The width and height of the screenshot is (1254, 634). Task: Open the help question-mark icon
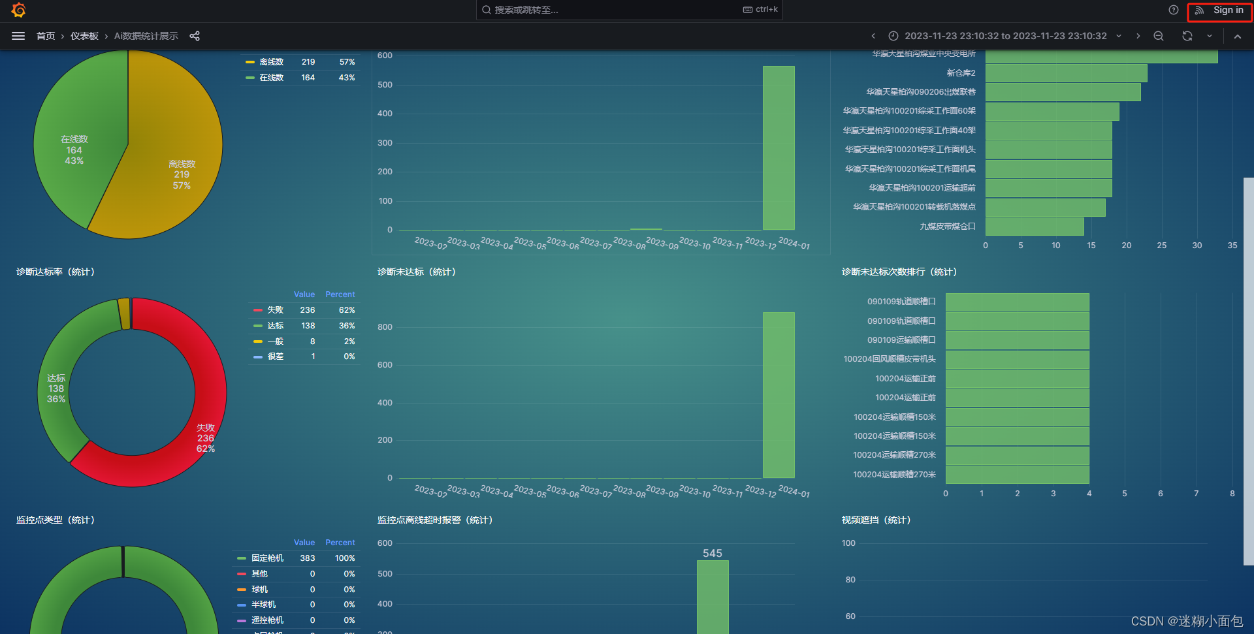click(1174, 10)
